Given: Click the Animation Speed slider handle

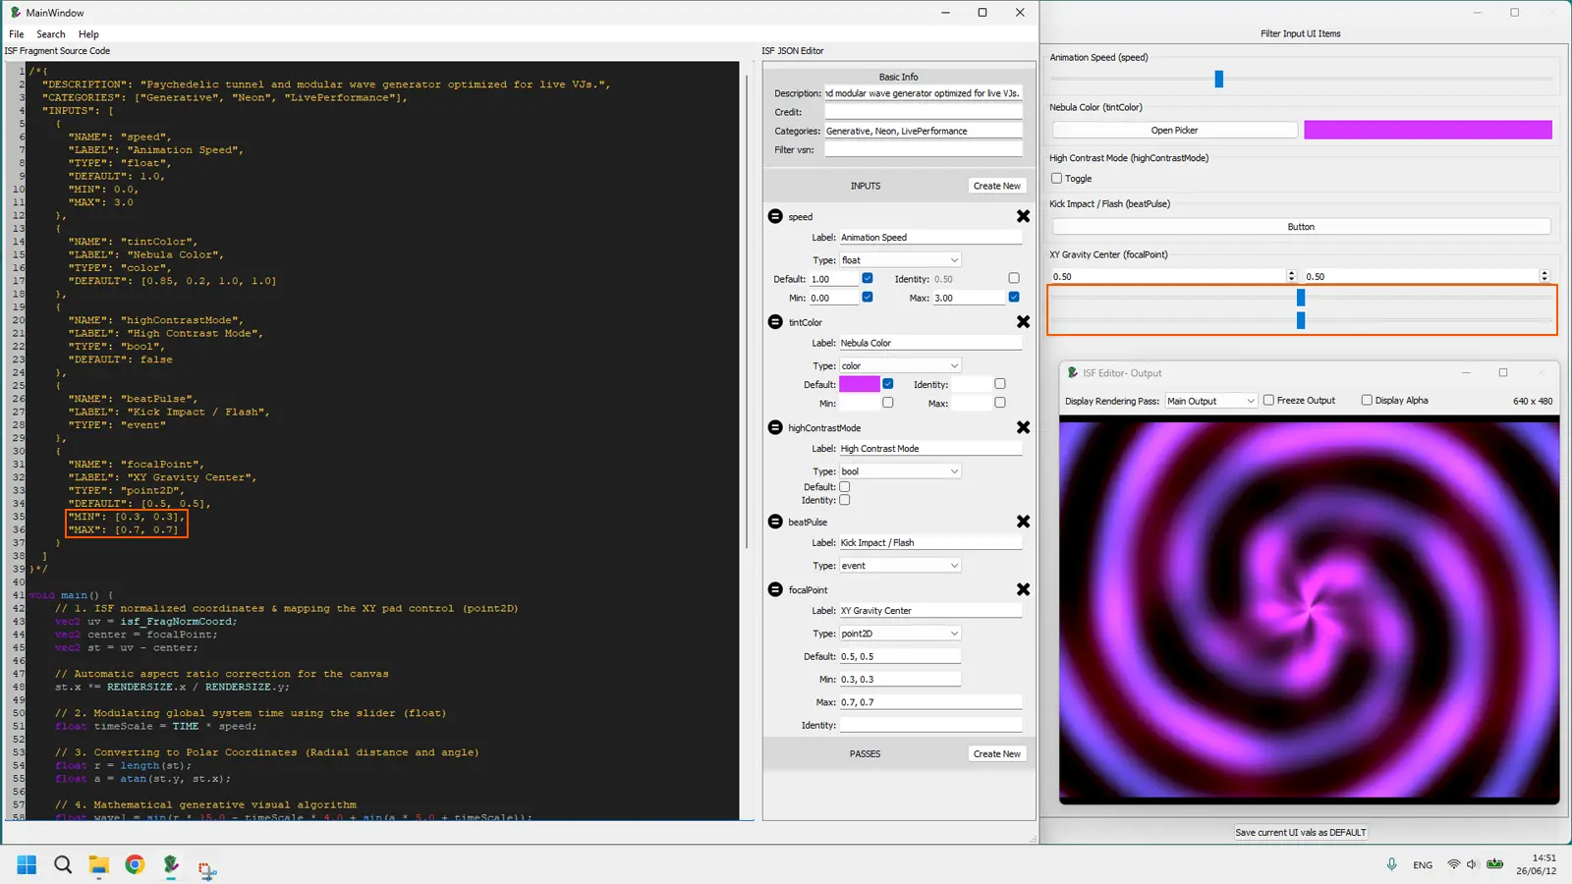Looking at the screenshot, I should pyautogui.click(x=1218, y=79).
